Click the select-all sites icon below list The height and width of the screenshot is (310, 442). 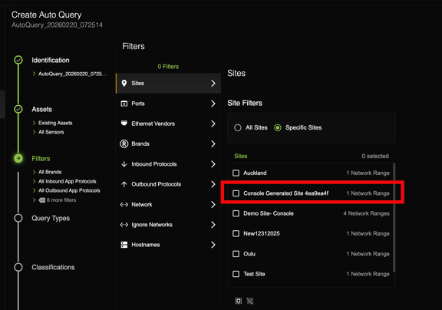click(239, 301)
